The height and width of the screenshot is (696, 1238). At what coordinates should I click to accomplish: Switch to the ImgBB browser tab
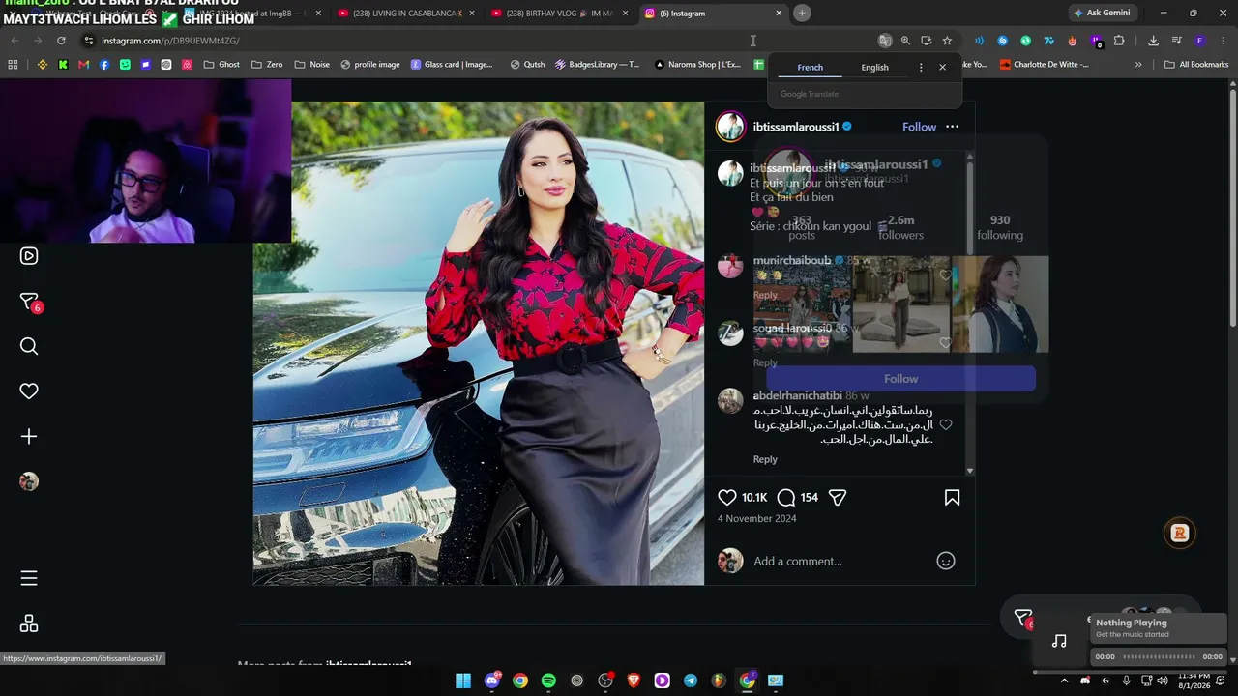click(254, 14)
